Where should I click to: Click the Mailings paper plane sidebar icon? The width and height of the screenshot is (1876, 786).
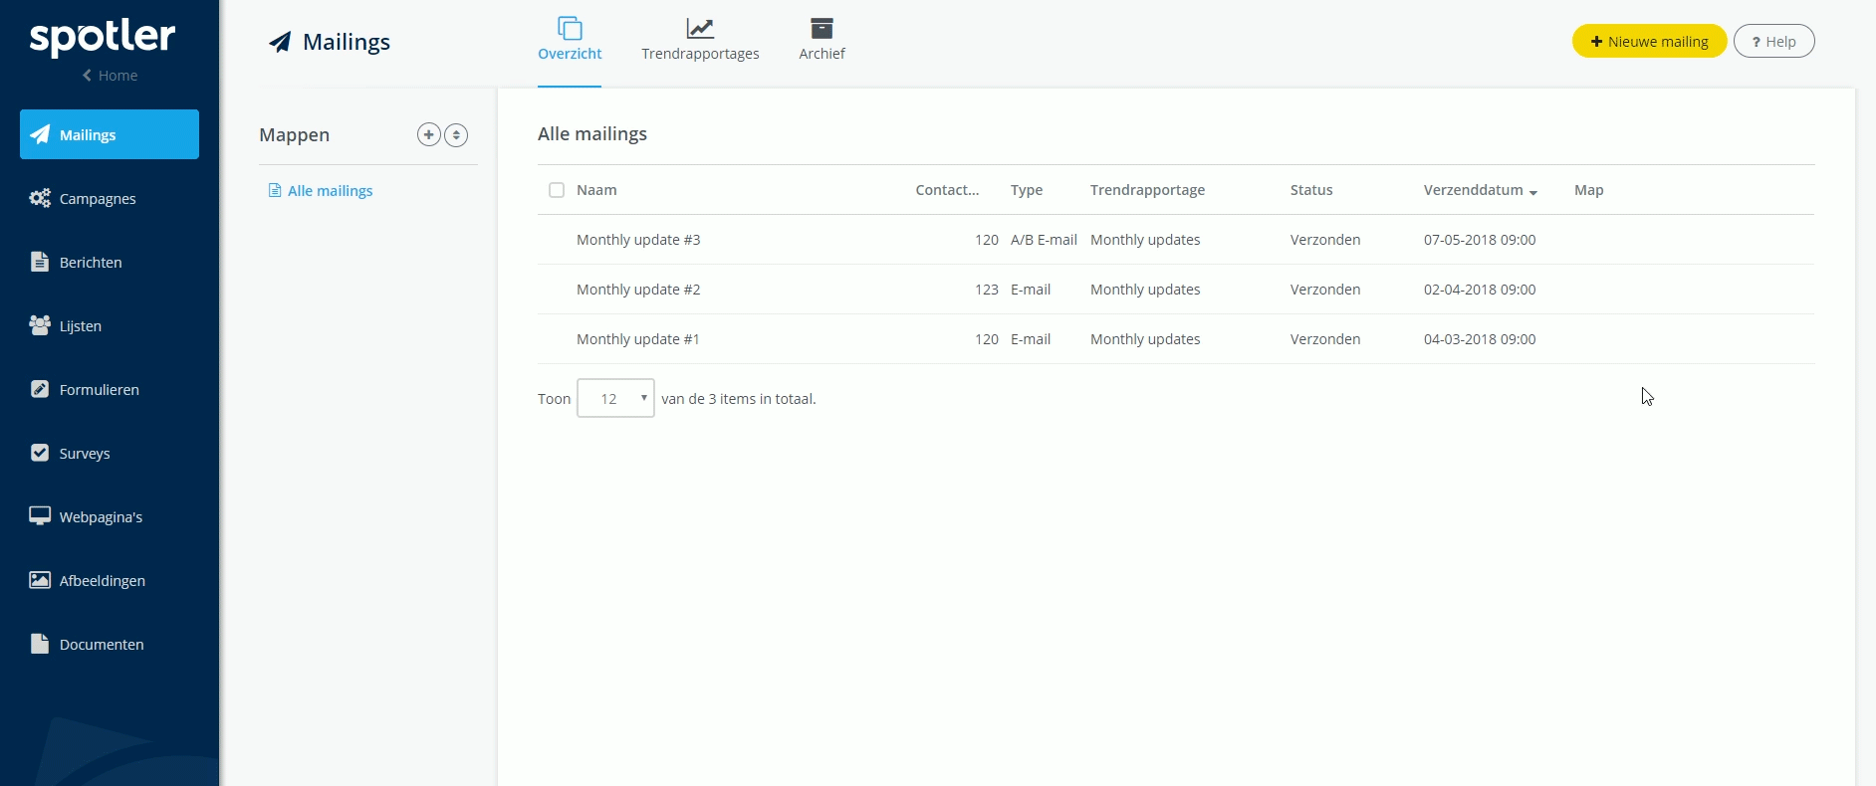pos(40,134)
